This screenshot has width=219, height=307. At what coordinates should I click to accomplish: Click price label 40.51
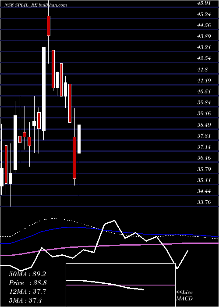coord(204,91)
